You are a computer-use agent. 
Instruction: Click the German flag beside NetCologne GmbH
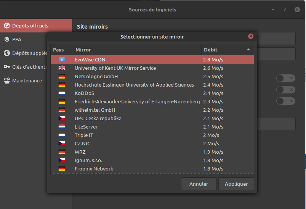pos(62,76)
